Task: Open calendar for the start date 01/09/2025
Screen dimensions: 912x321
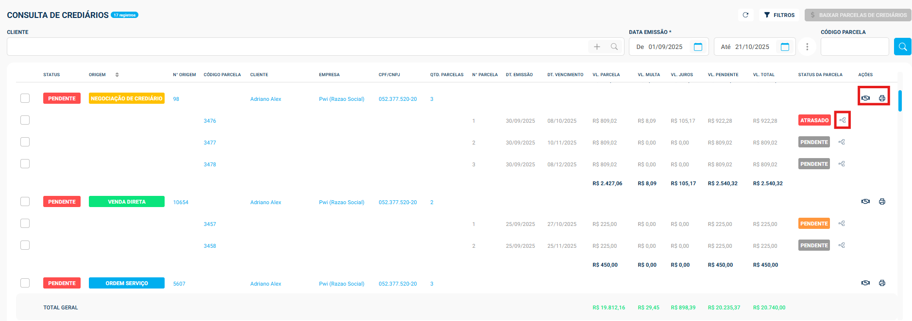Action: tap(698, 47)
